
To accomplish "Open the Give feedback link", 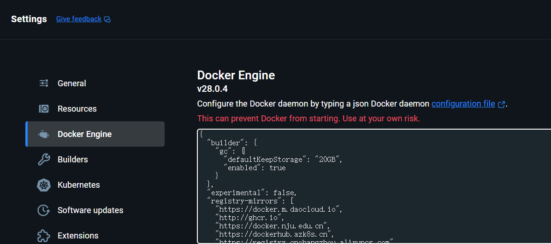I will (x=79, y=19).
